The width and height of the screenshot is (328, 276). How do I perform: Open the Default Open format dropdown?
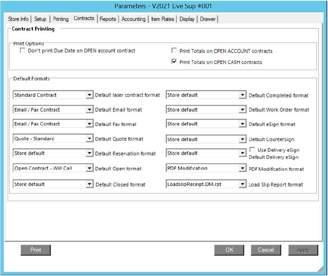click(x=89, y=169)
